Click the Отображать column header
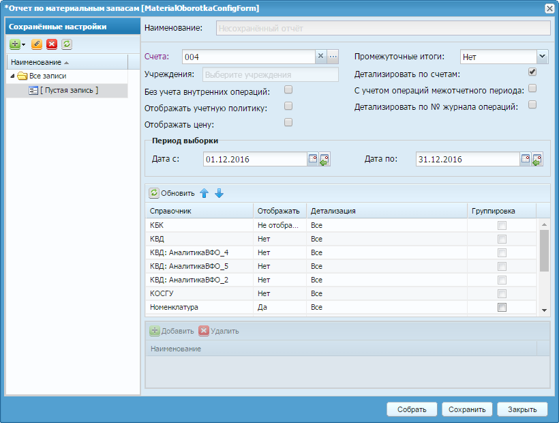The width and height of the screenshot is (559, 423). [280, 211]
